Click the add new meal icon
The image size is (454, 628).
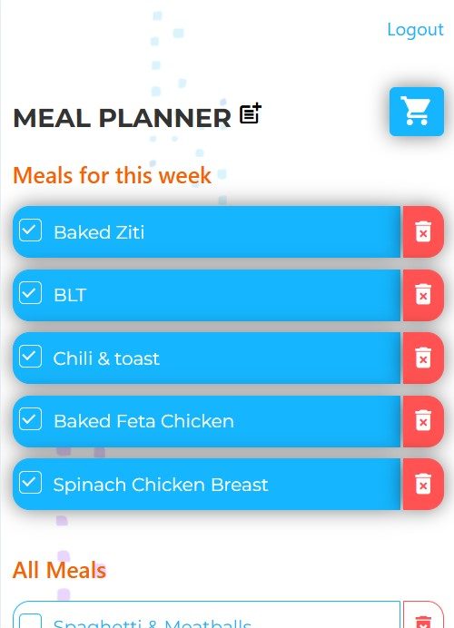[x=251, y=113]
